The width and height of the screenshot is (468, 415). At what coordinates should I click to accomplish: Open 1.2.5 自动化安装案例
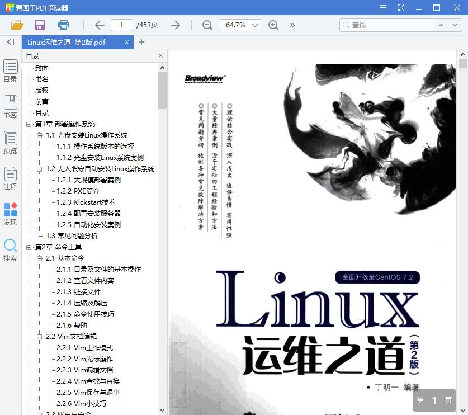89,225
